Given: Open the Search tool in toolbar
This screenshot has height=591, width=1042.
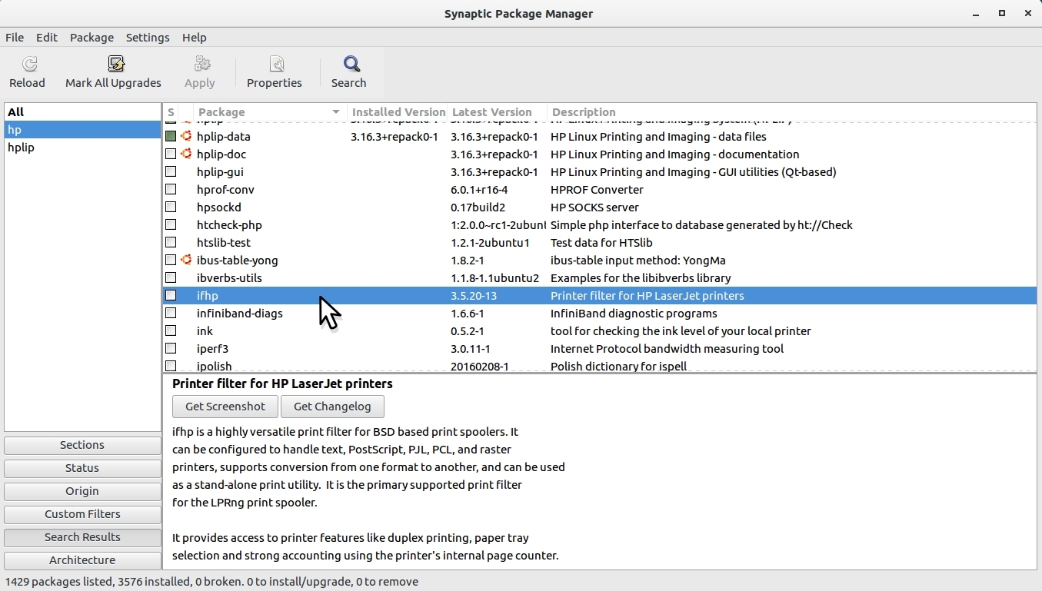Looking at the screenshot, I should (351, 64).
